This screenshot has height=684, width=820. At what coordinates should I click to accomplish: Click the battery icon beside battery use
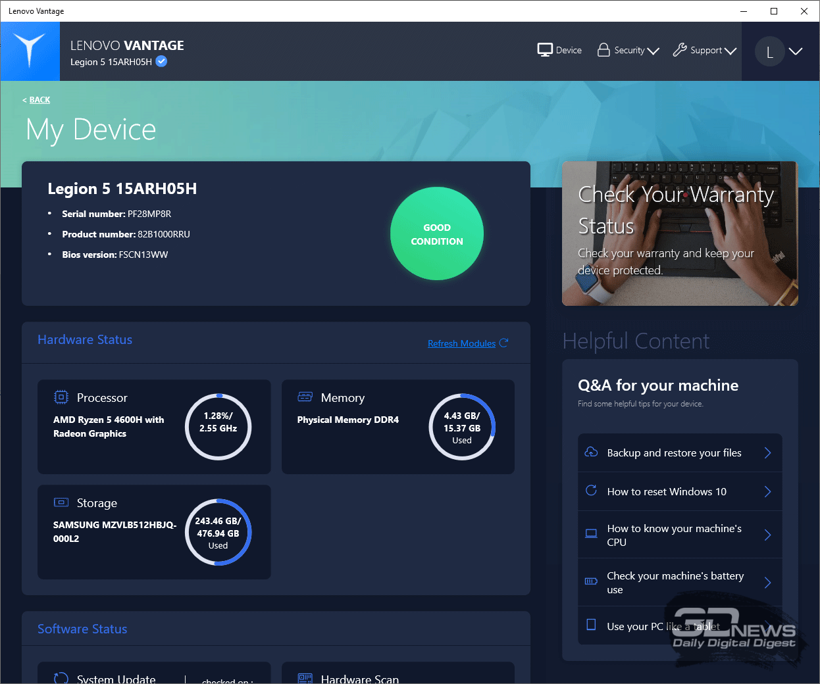pos(591,581)
